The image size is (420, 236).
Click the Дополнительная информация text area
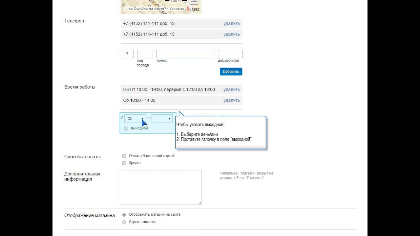click(161, 187)
